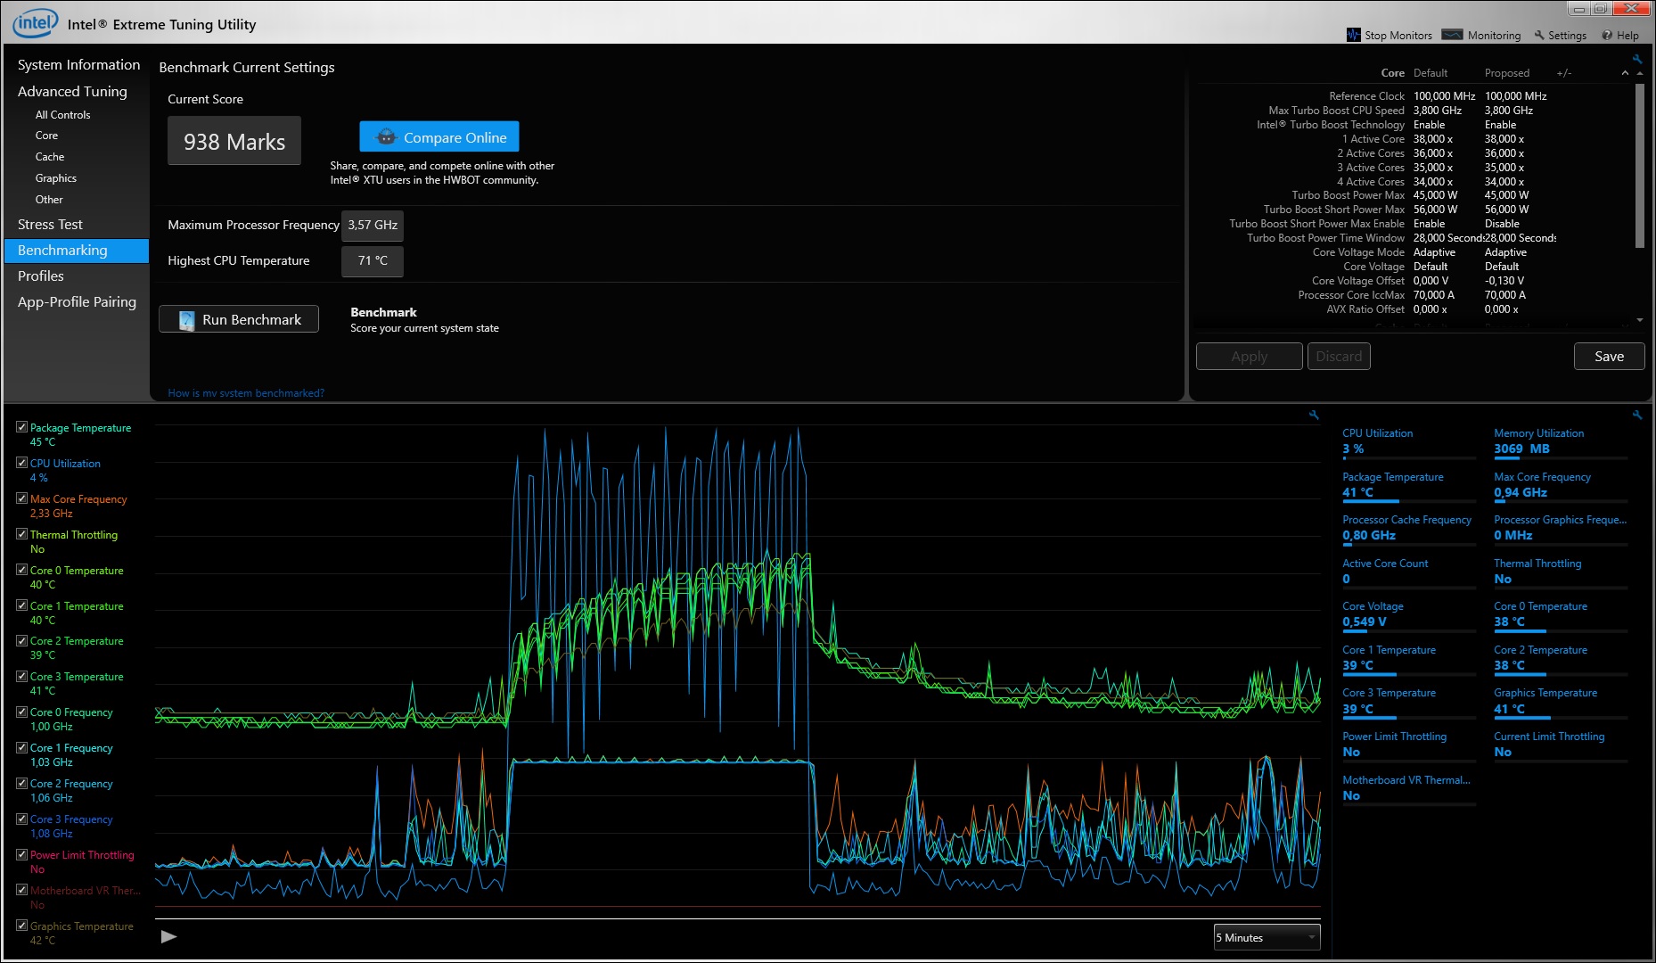This screenshot has width=1656, height=963.
Task: Click Run Benchmark button
Action: coord(239,319)
